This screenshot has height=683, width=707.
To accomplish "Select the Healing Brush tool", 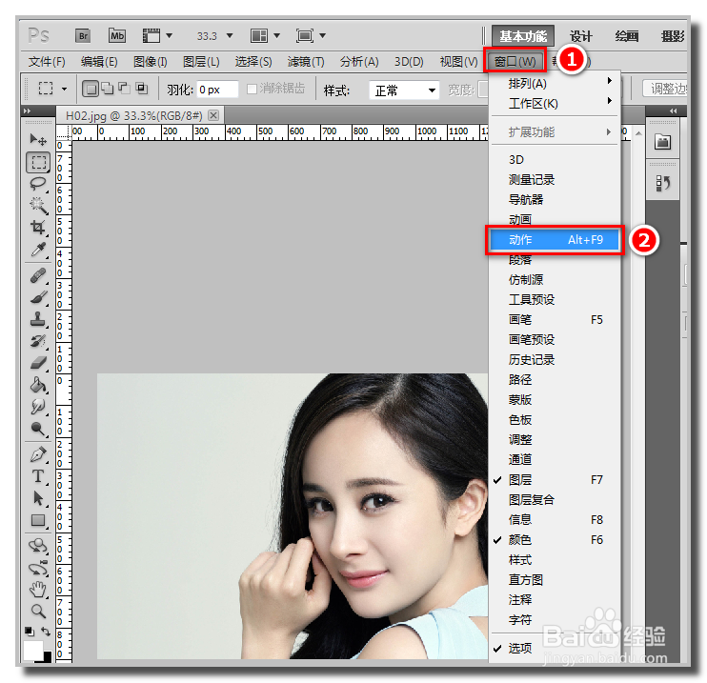I will coord(38,275).
